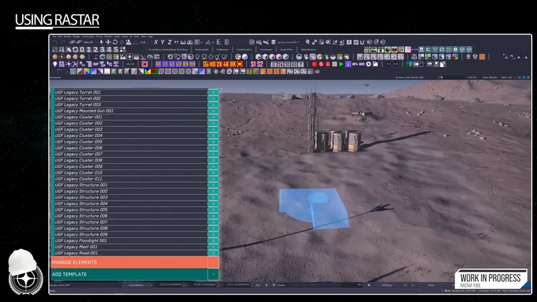
Task: Click the S2 icon
Action: pos(260,64)
